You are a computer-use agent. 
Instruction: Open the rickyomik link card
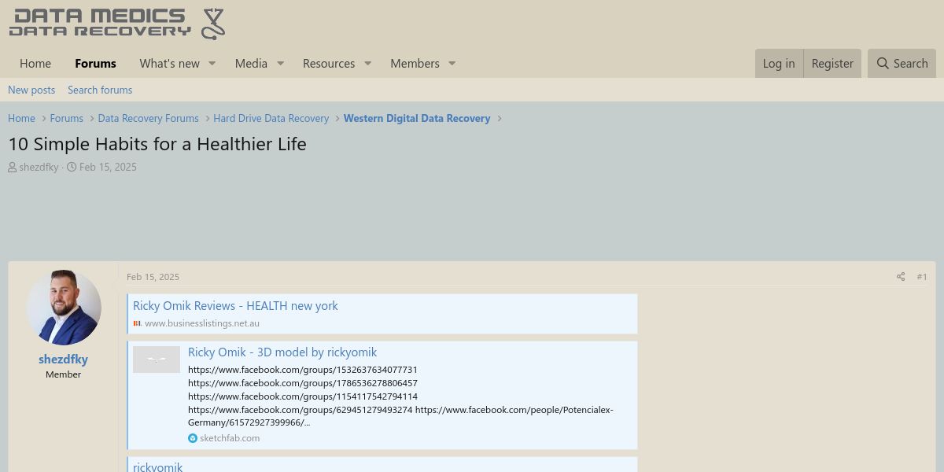[x=158, y=466]
